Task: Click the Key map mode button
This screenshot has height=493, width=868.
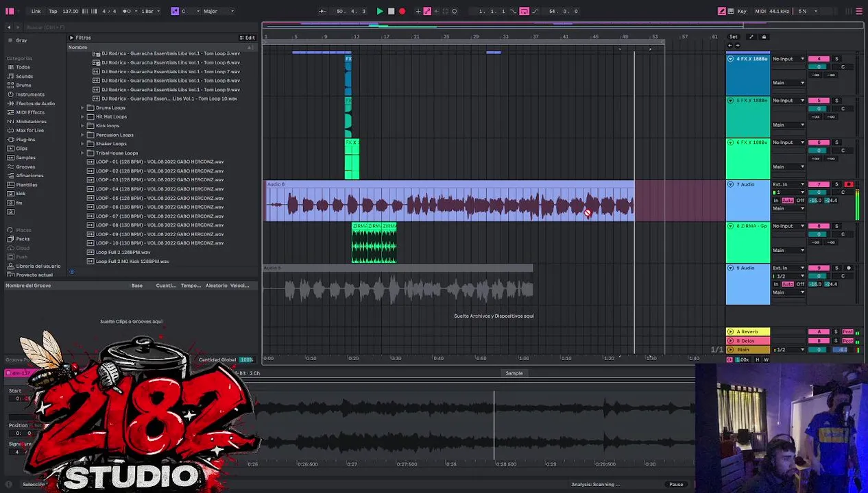Action: 742,11
